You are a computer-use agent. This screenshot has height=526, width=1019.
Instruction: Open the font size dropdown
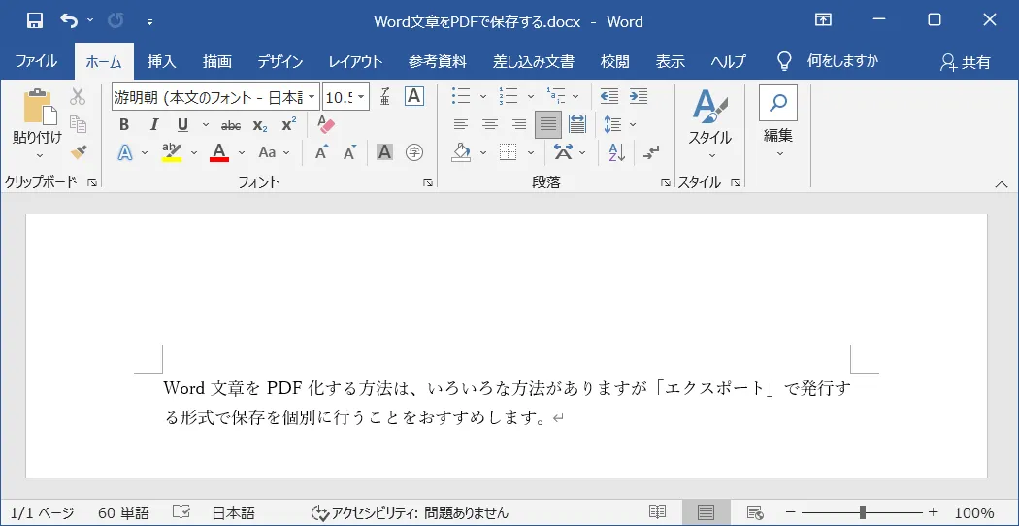tap(361, 98)
